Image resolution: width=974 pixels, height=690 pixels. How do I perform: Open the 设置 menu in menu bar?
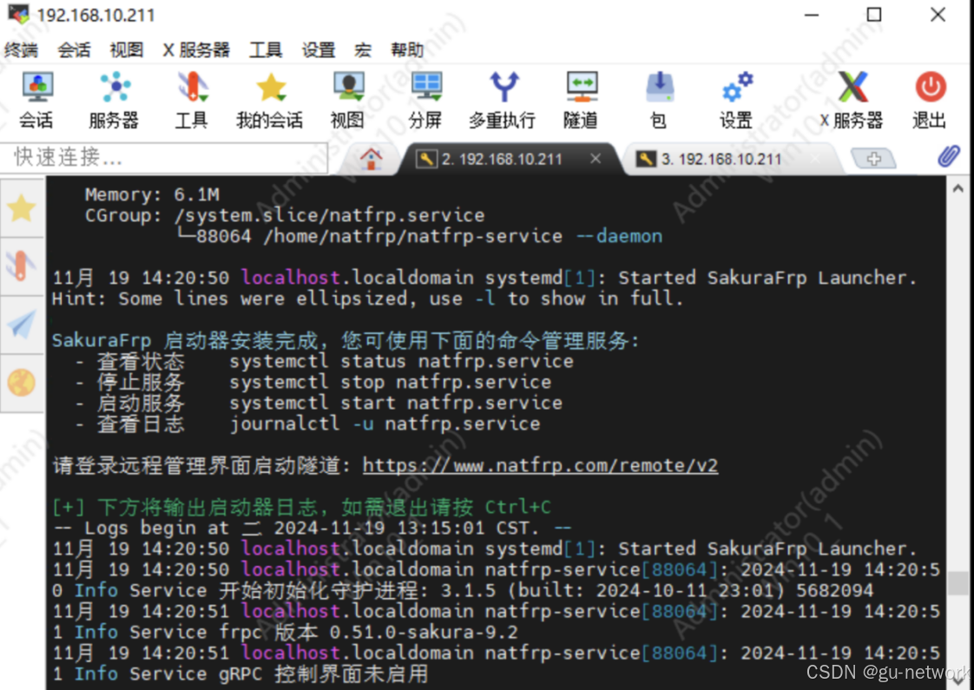coord(319,49)
